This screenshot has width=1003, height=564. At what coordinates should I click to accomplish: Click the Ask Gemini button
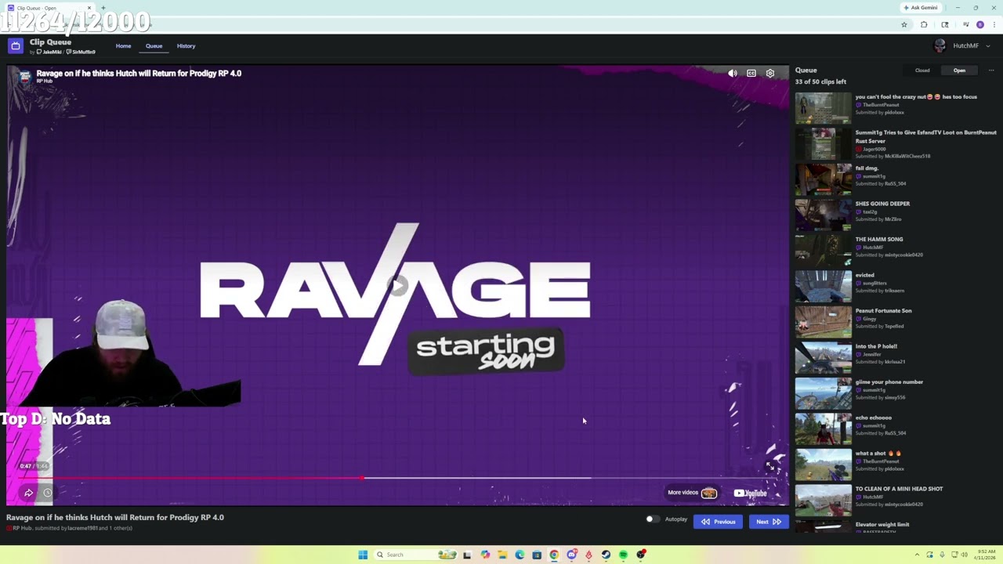coord(921,8)
